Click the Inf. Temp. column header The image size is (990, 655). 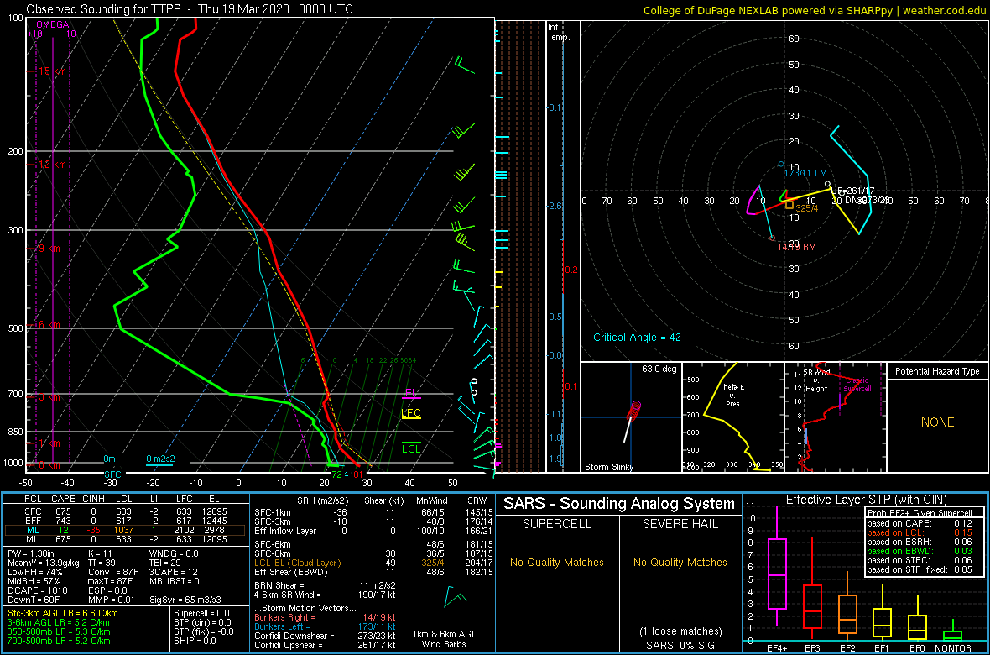click(x=560, y=32)
